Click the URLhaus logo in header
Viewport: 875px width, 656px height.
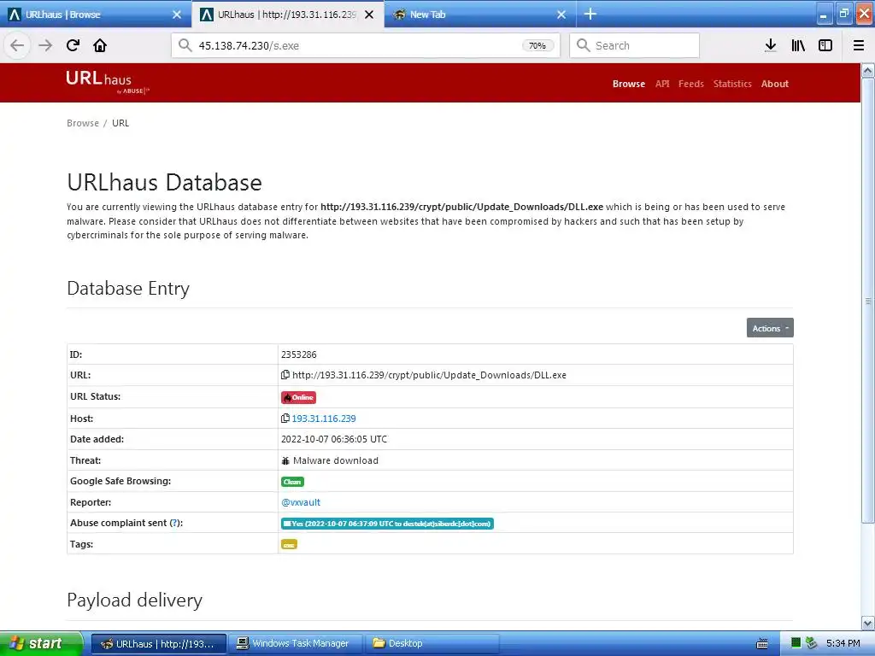(107, 83)
